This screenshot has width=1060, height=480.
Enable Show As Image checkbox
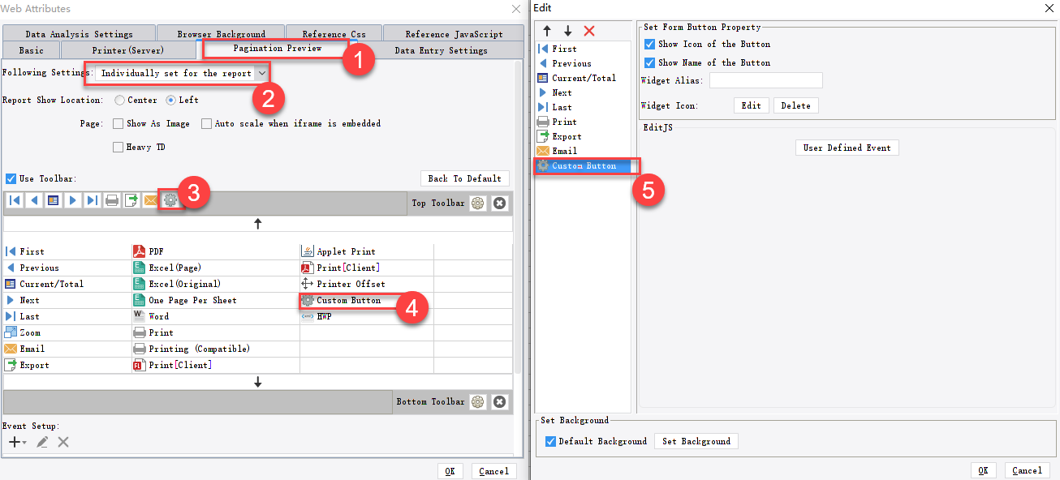pyautogui.click(x=118, y=123)
